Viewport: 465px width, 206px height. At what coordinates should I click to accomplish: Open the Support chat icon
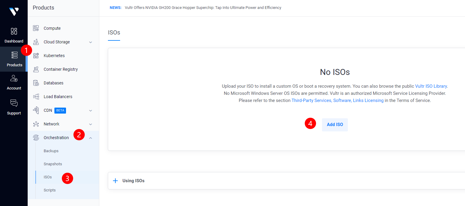pos(14,103)
